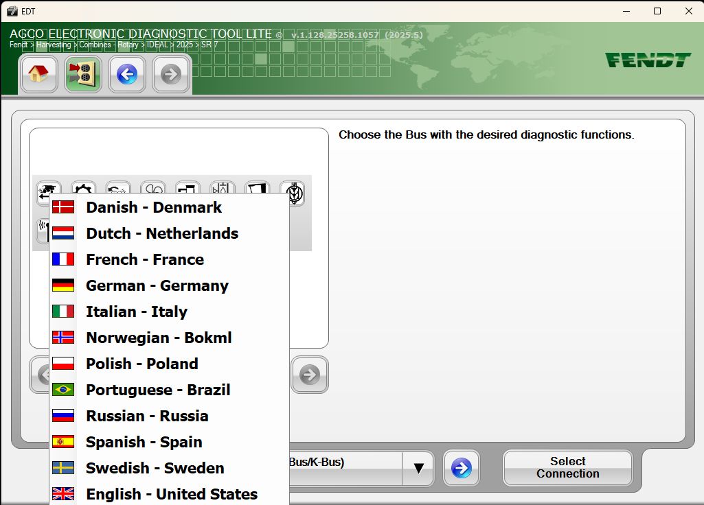Click 2025 in the breadcrumb path

tap(185, 45)
